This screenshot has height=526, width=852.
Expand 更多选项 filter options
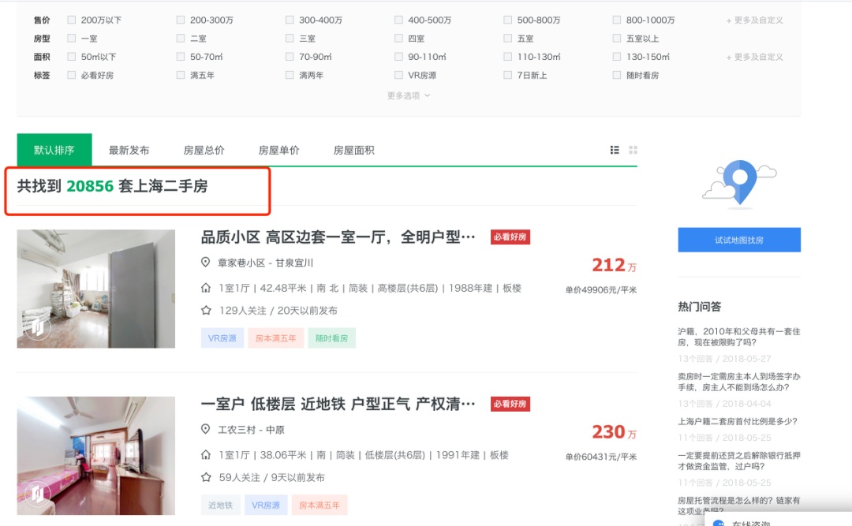(409, 95)
